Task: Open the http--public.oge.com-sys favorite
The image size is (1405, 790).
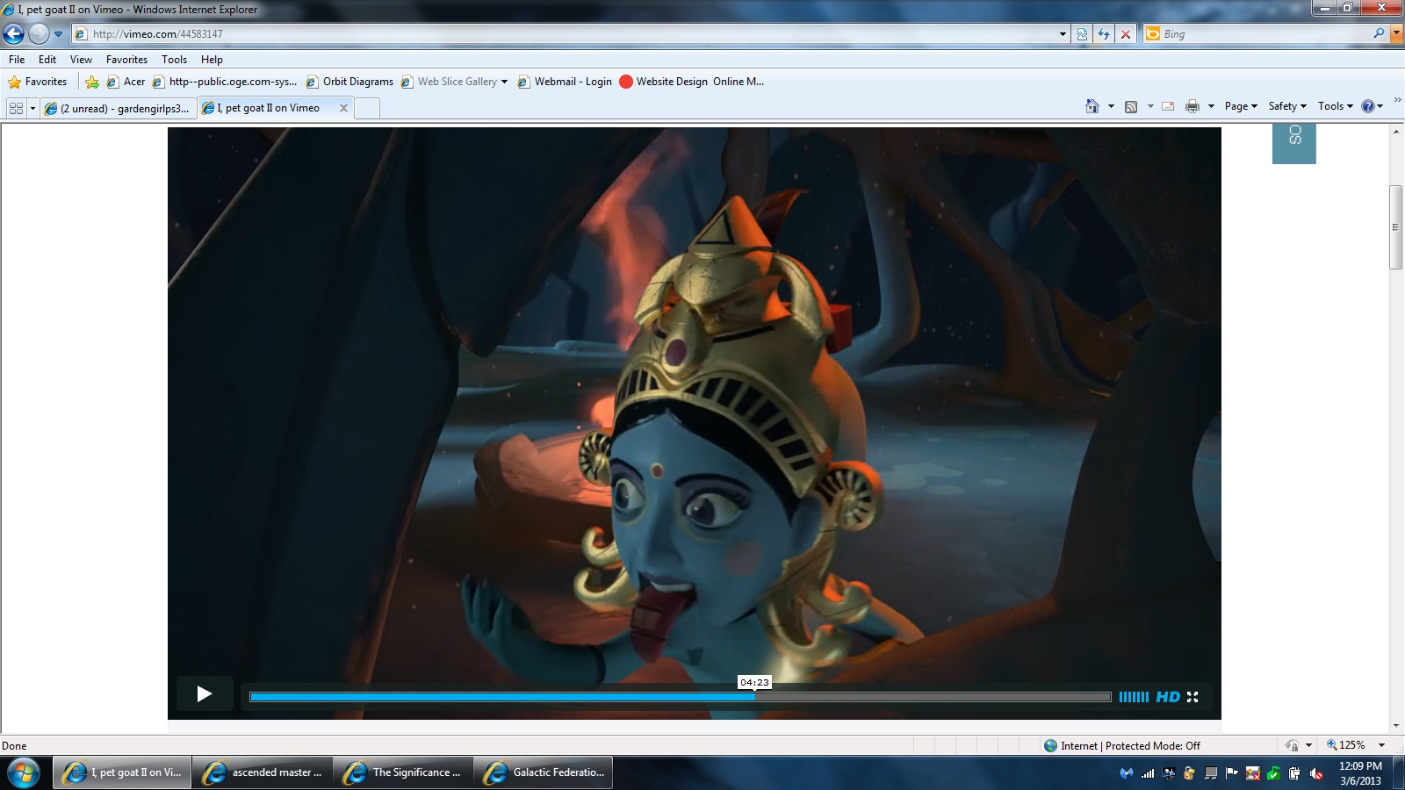Action: tap(225, 82)
